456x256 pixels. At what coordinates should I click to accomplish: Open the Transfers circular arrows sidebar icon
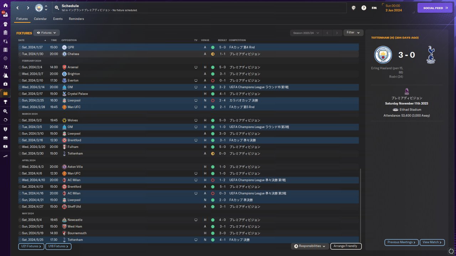pos(5,120)
